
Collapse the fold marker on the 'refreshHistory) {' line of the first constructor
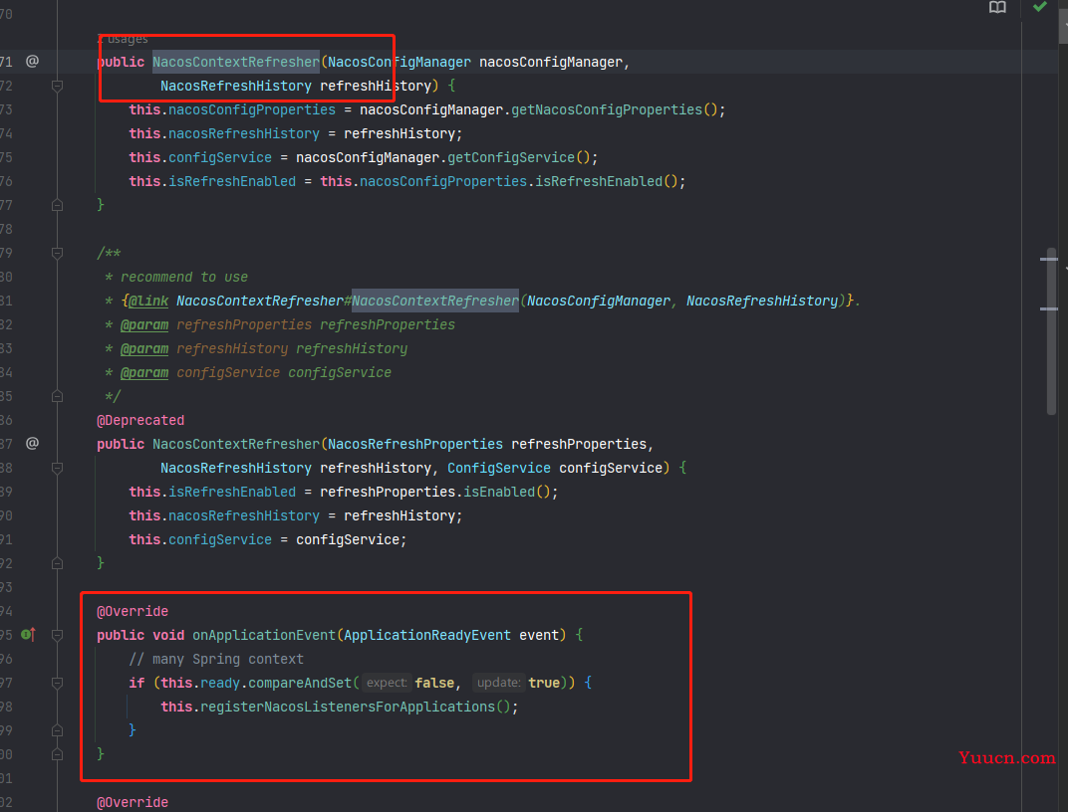[57, 86]
